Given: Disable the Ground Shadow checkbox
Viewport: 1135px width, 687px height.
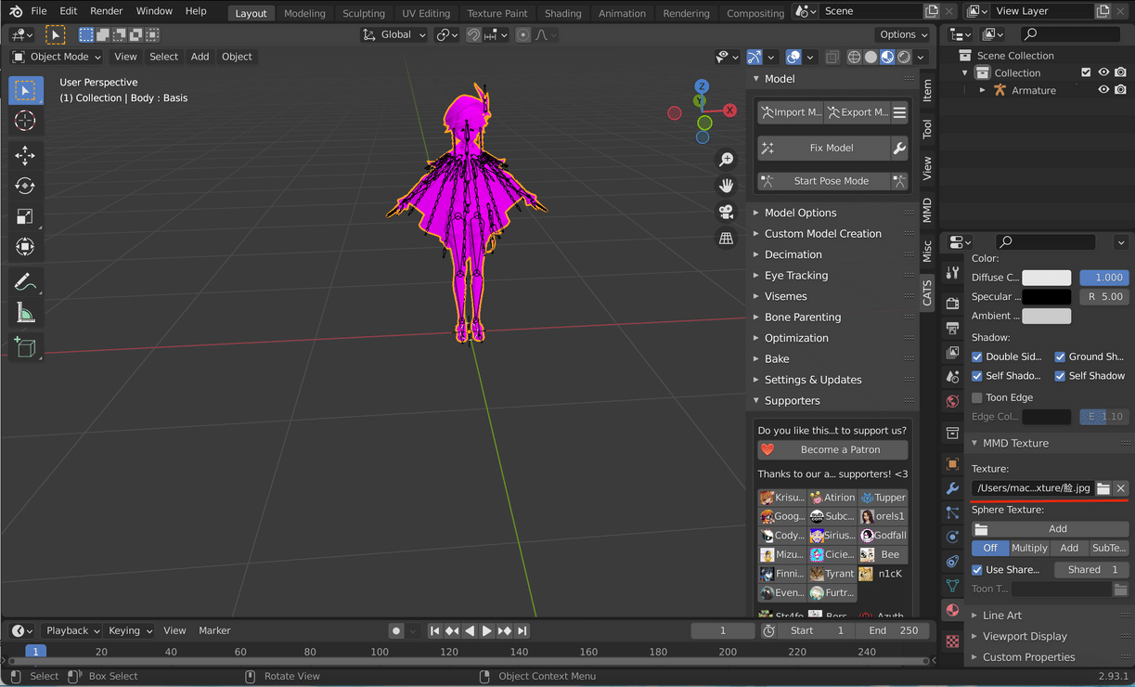Looking at the screenshot, I should click(x=1059, y=356).
